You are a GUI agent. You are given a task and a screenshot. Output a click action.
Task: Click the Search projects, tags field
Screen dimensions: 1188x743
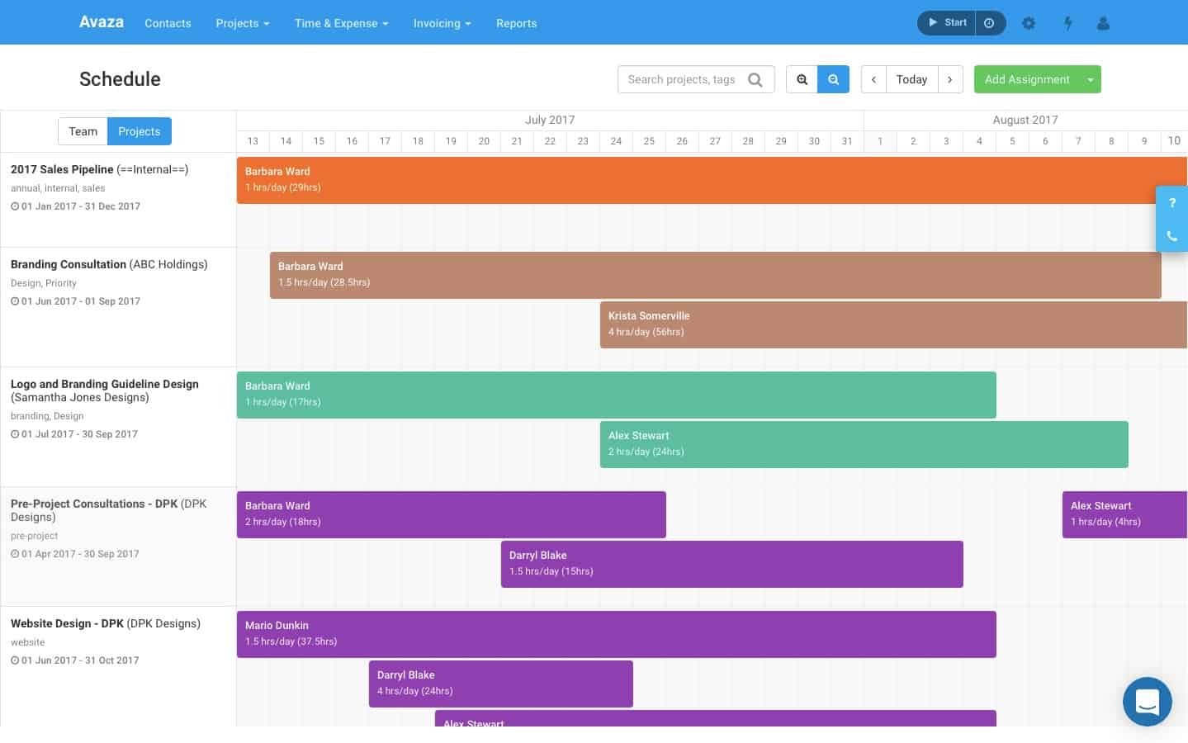(684, 79)
